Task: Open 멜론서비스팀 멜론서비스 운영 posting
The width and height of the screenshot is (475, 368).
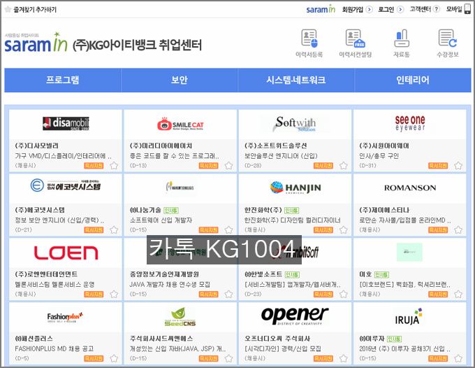Action: click(54, 285)
